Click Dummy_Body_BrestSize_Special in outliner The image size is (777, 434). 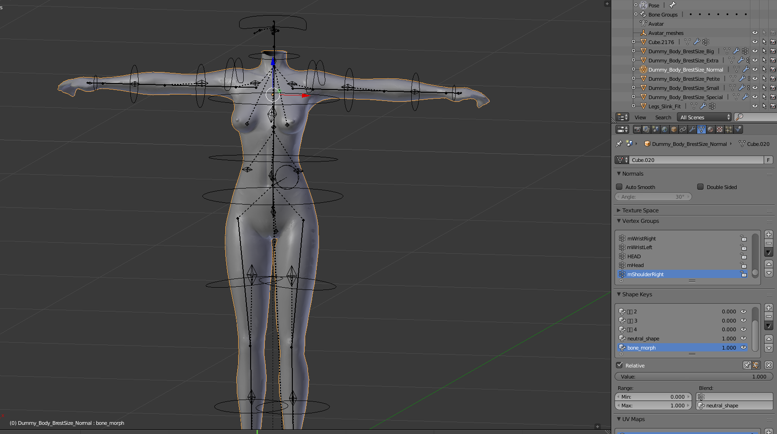[x=685, y=97]
